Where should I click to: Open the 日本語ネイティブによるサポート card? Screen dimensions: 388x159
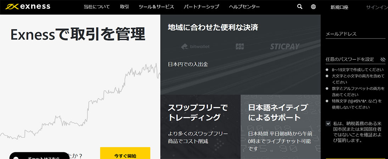[x=281, y=126]
